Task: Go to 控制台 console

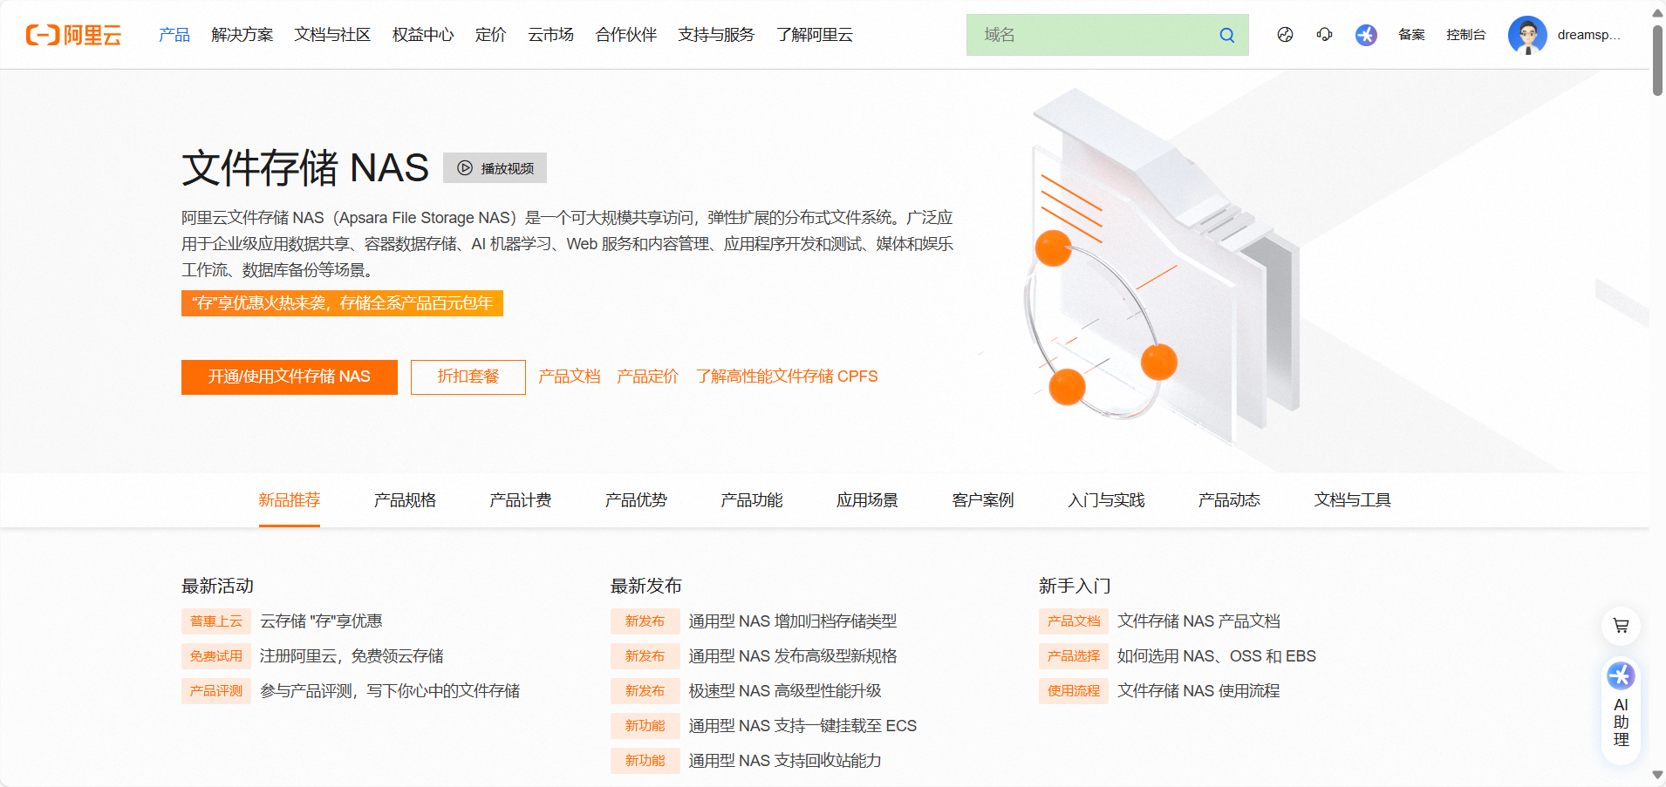Action: coord(1465,35)
